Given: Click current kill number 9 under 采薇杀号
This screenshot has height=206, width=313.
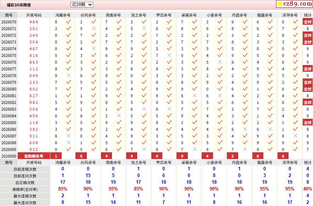Looking at the screenshot, I should point(182,156).
